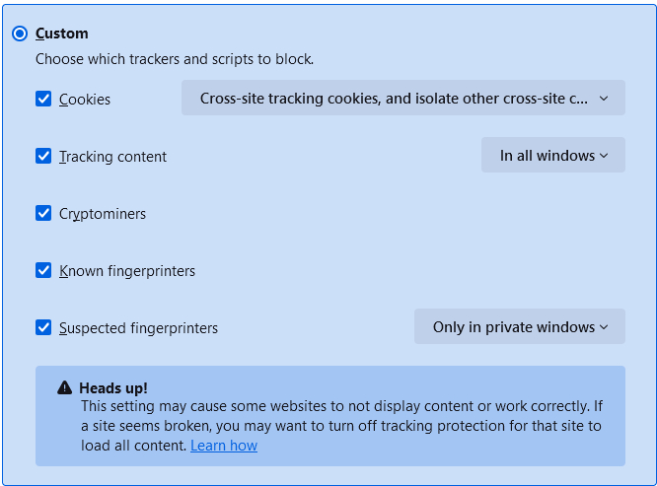The height and width of the screenshot is (486, 657).
Task: Click the 'Heads up!' heading text
Action: click(113, 387)
